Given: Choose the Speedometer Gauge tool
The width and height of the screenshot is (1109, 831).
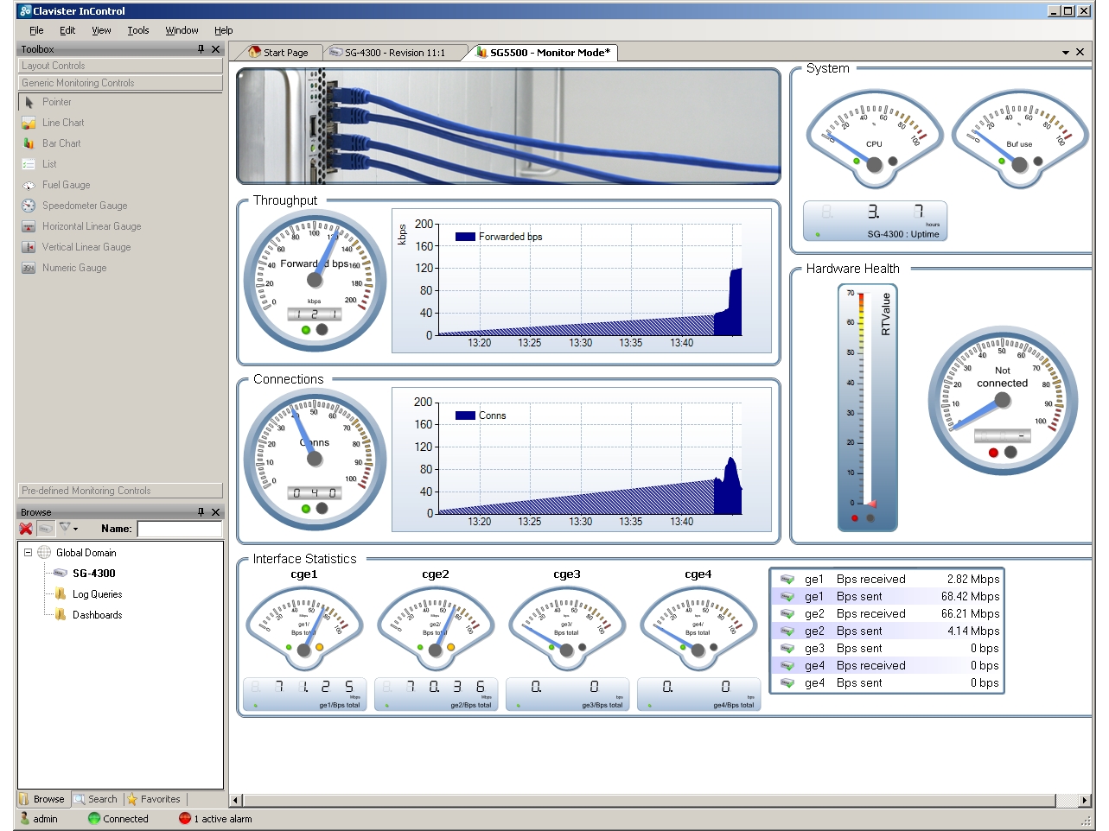Looking at the screenshot, I should click(x=84, y=206).
